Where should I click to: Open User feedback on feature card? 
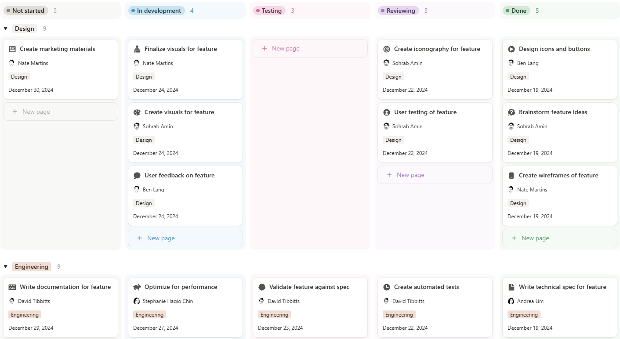click(185, 196)
